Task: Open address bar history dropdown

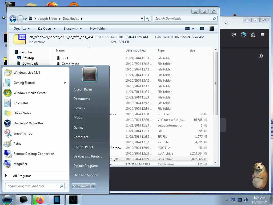Action: pyautogui.click(x=142, y=19)
